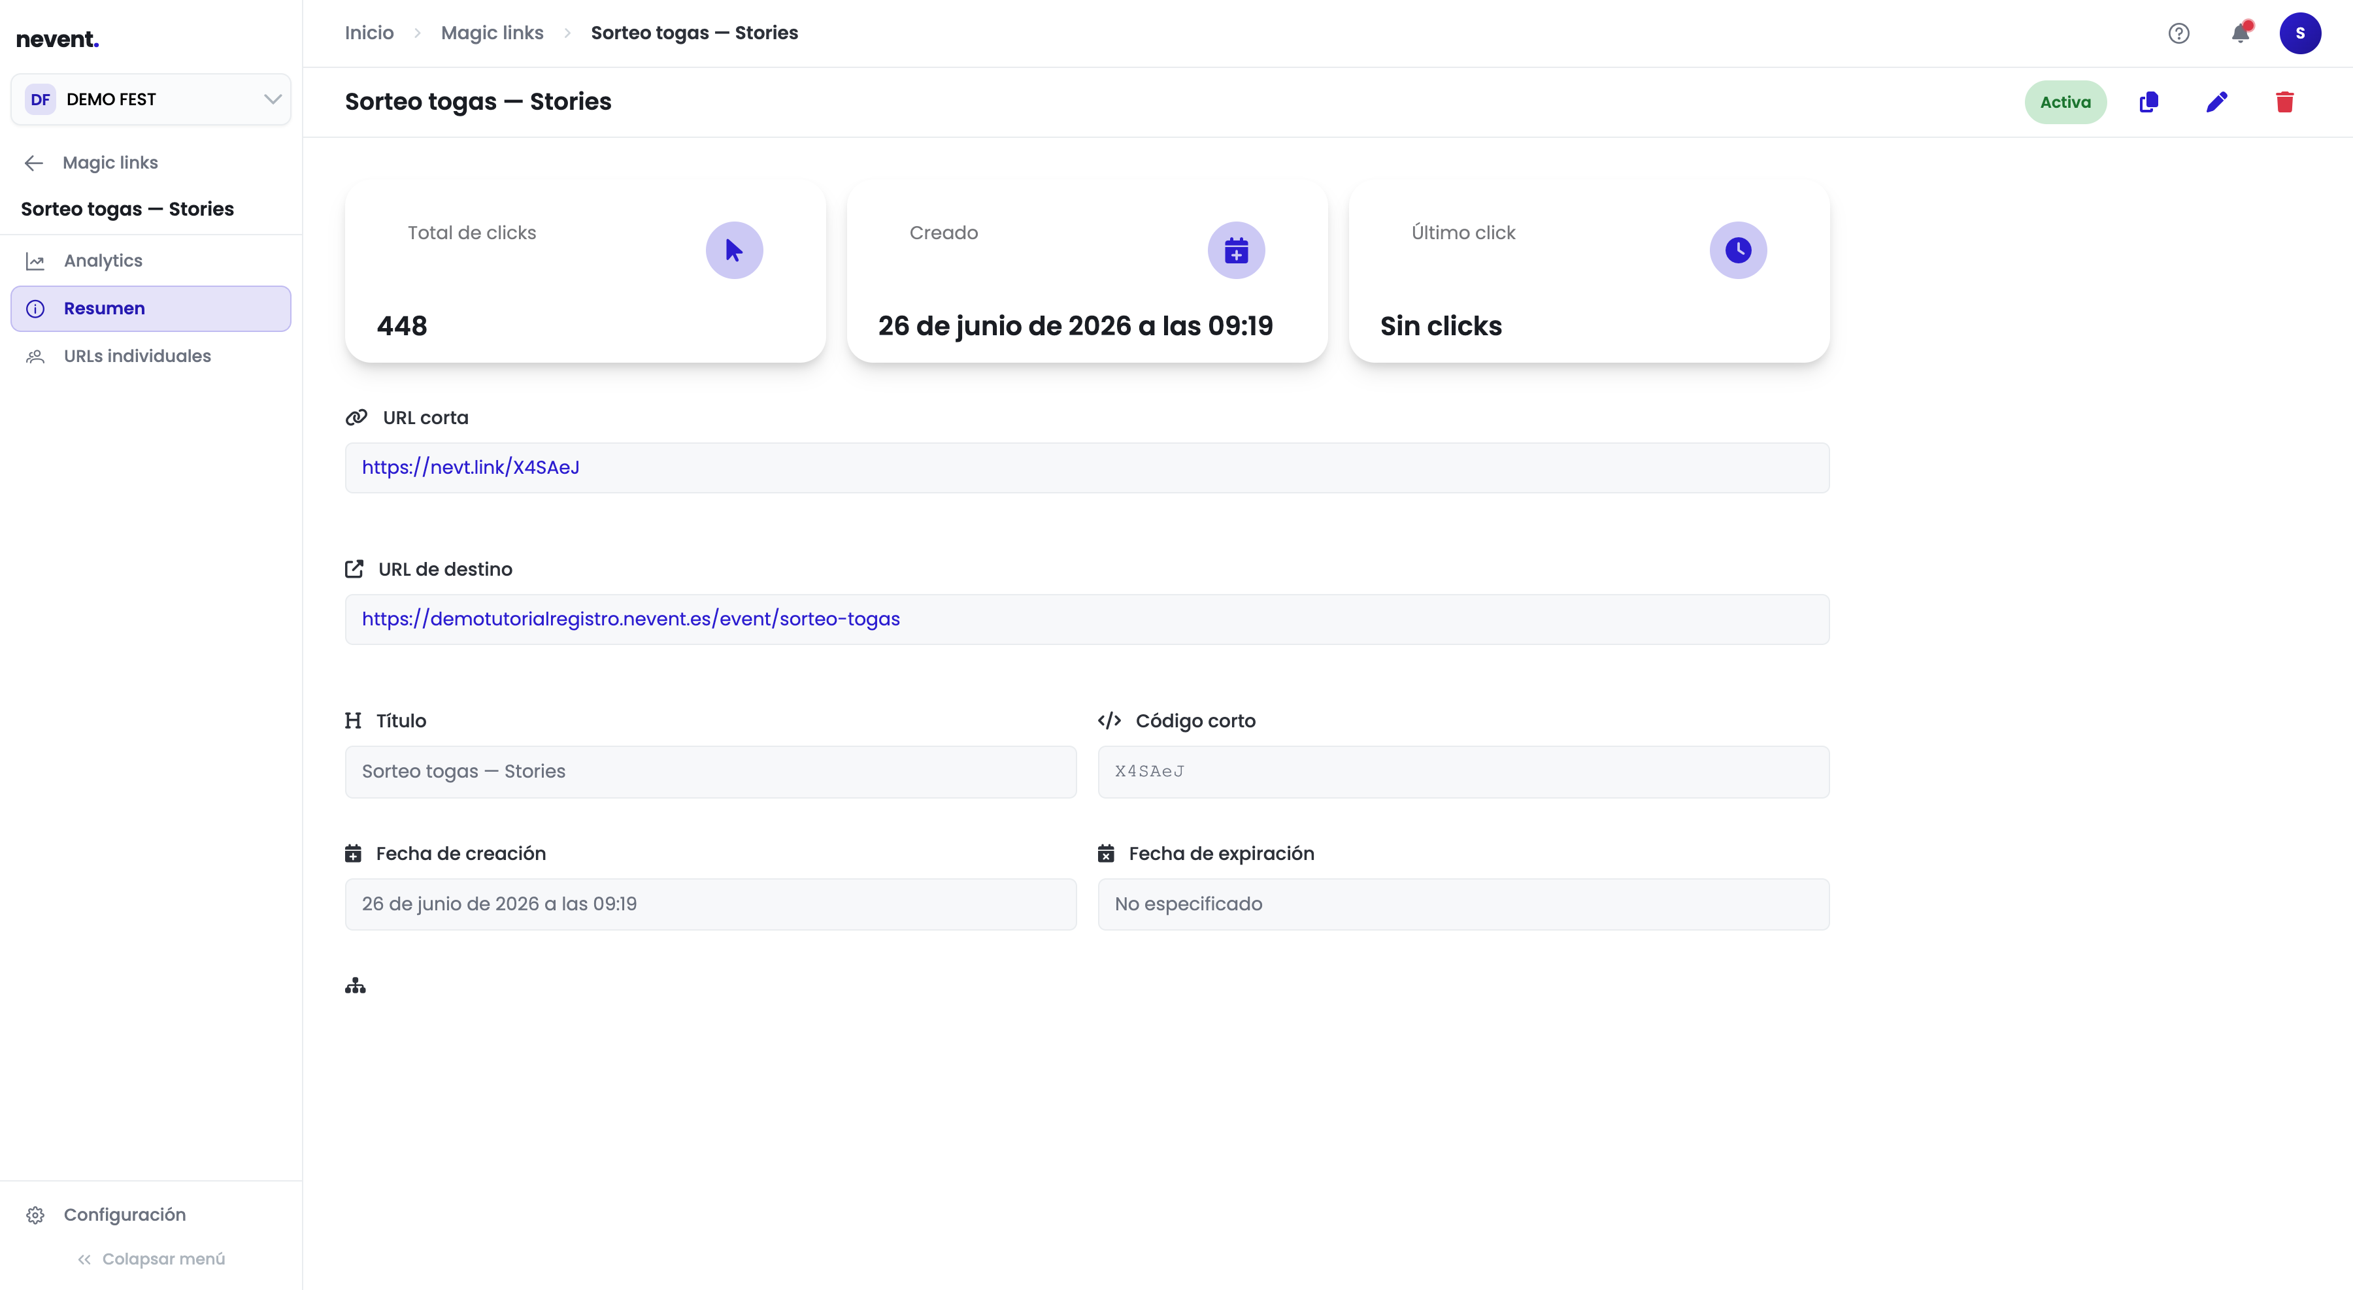Screen dimensions: 2353x1290
Task: Click the URL de destino label
Action: (x=445, y=569)
